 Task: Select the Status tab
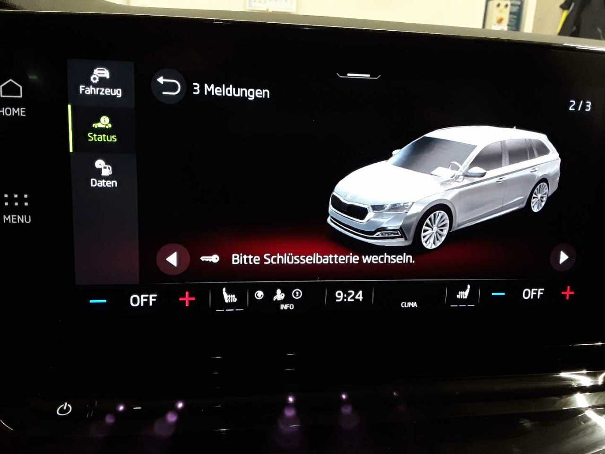[x=102, y=129]
